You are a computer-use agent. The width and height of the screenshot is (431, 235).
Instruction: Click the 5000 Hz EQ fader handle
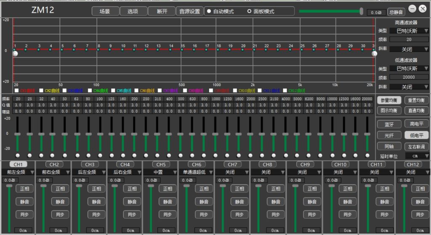(297, 134)
